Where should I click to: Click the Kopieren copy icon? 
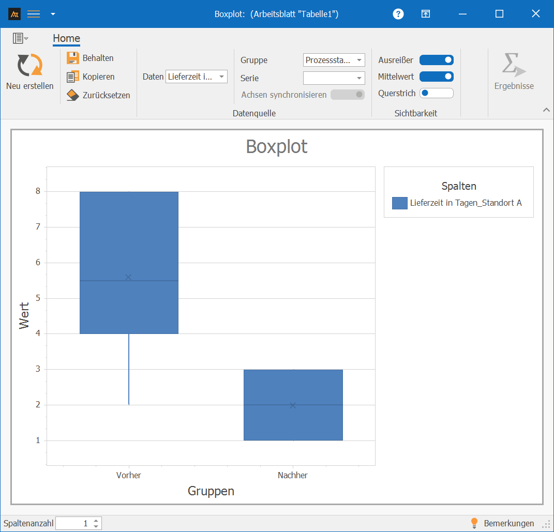point(73,77)
